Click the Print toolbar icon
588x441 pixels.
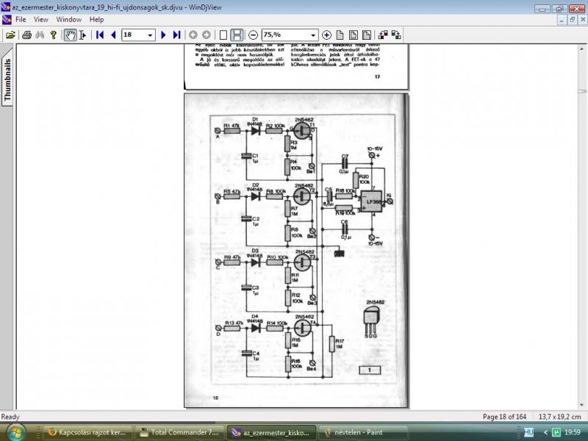pos(26,35)
